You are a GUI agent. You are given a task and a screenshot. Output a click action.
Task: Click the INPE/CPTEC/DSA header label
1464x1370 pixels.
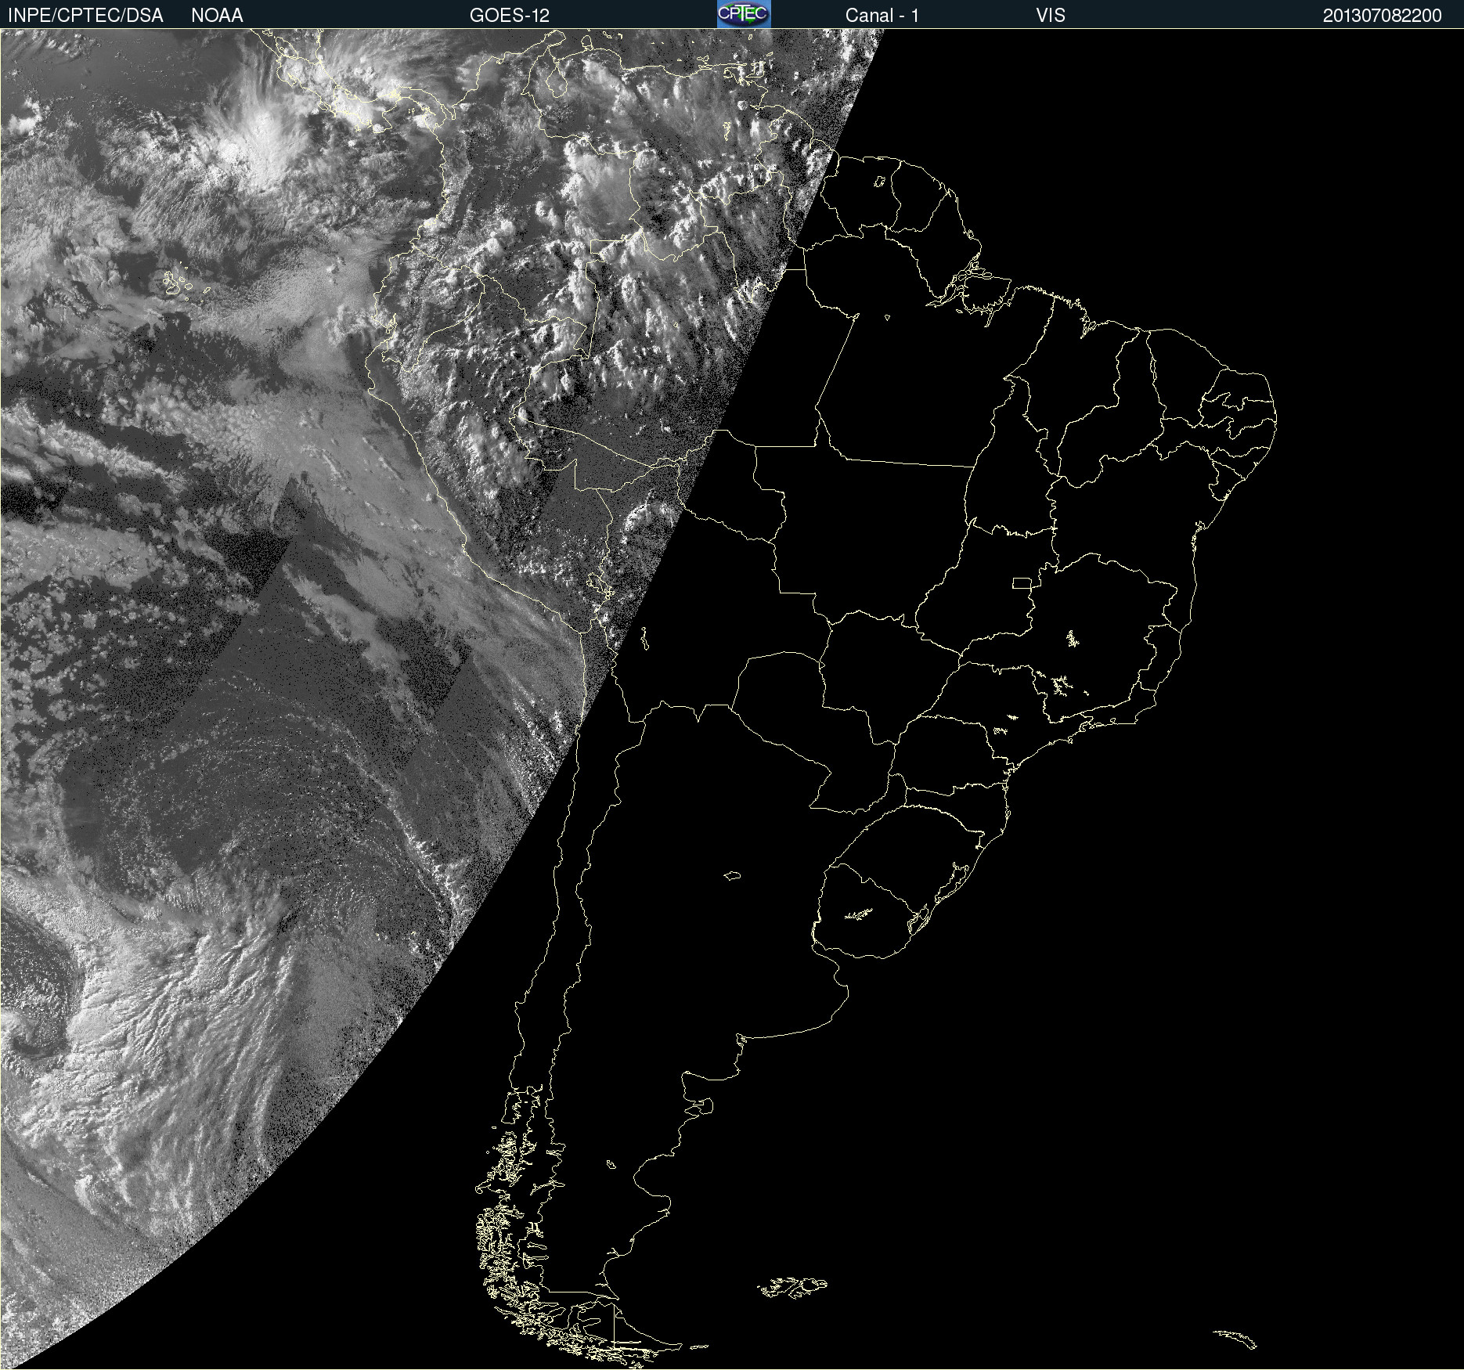pyautogui.click(x=85, y=16)
